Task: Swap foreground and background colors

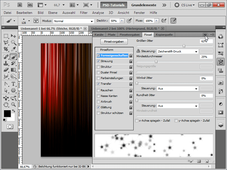Action: point(14,111)
